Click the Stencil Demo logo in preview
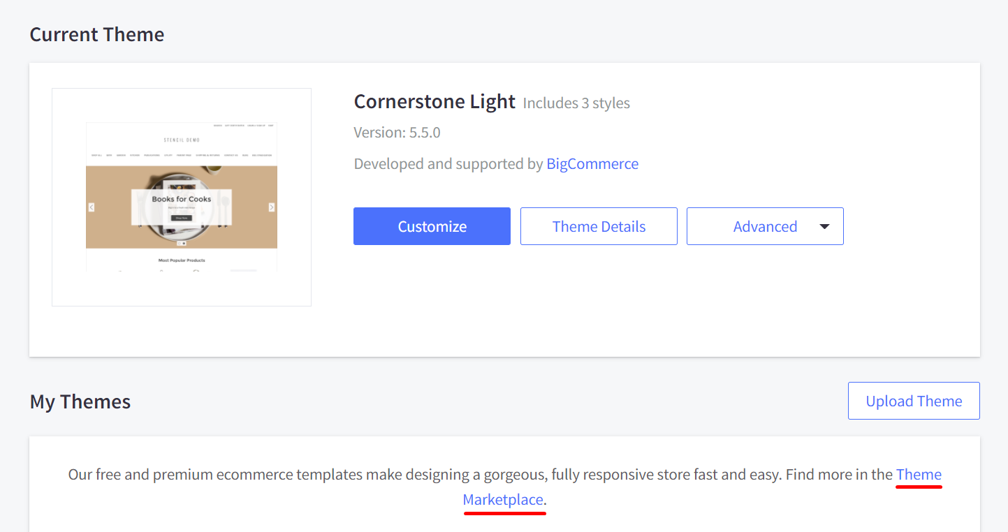 tap(182, 140)
